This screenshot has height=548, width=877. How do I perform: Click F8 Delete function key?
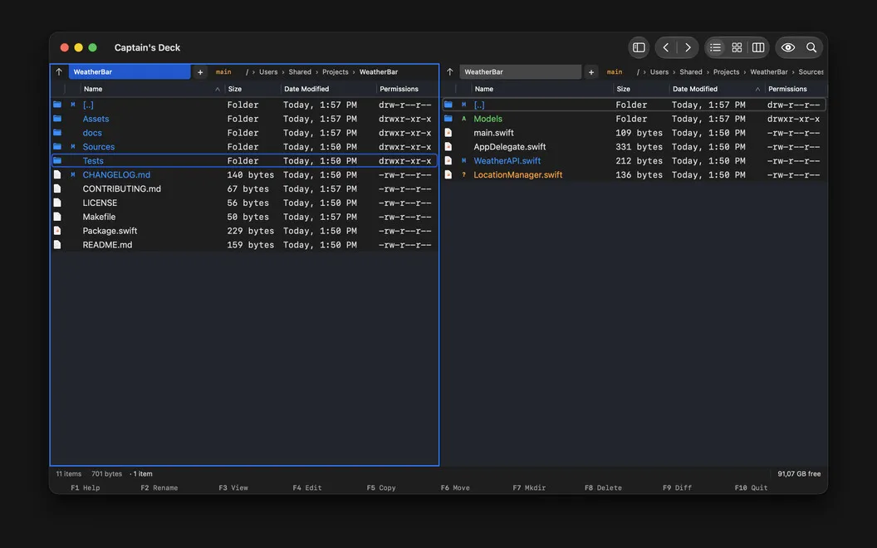click(x=603, y=487)
